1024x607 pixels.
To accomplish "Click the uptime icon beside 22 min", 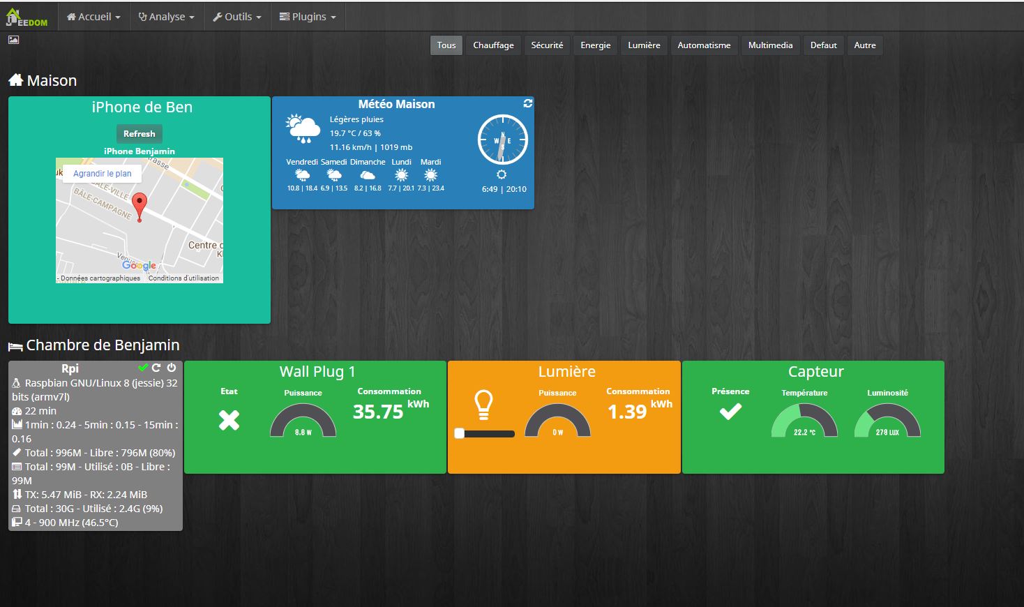I will [17, 411].
